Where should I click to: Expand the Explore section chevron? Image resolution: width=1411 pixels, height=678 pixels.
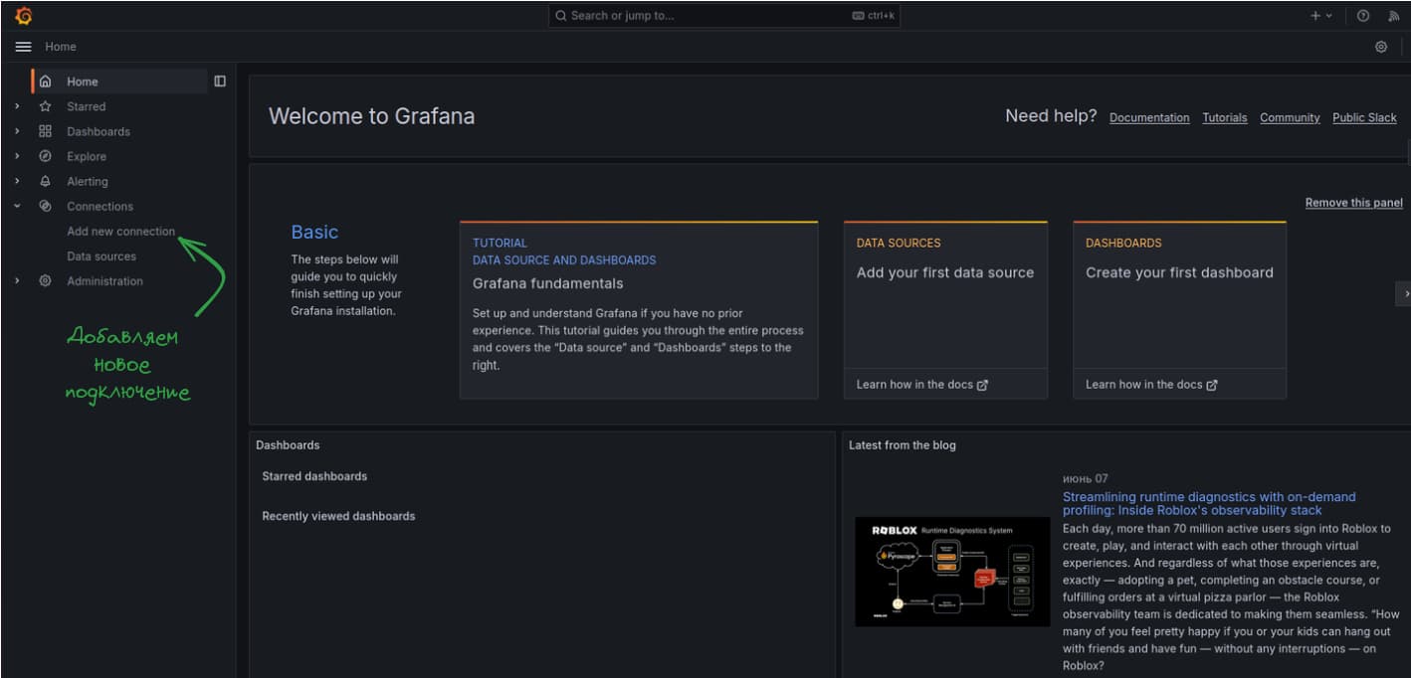pyautogui.click(x=17, y=156)
